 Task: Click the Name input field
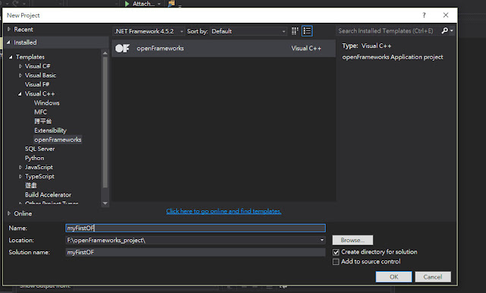195,228
